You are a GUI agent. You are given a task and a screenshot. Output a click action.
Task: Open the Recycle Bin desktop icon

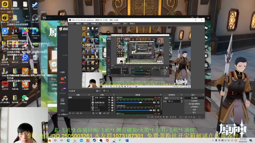[x=35, y=59]
